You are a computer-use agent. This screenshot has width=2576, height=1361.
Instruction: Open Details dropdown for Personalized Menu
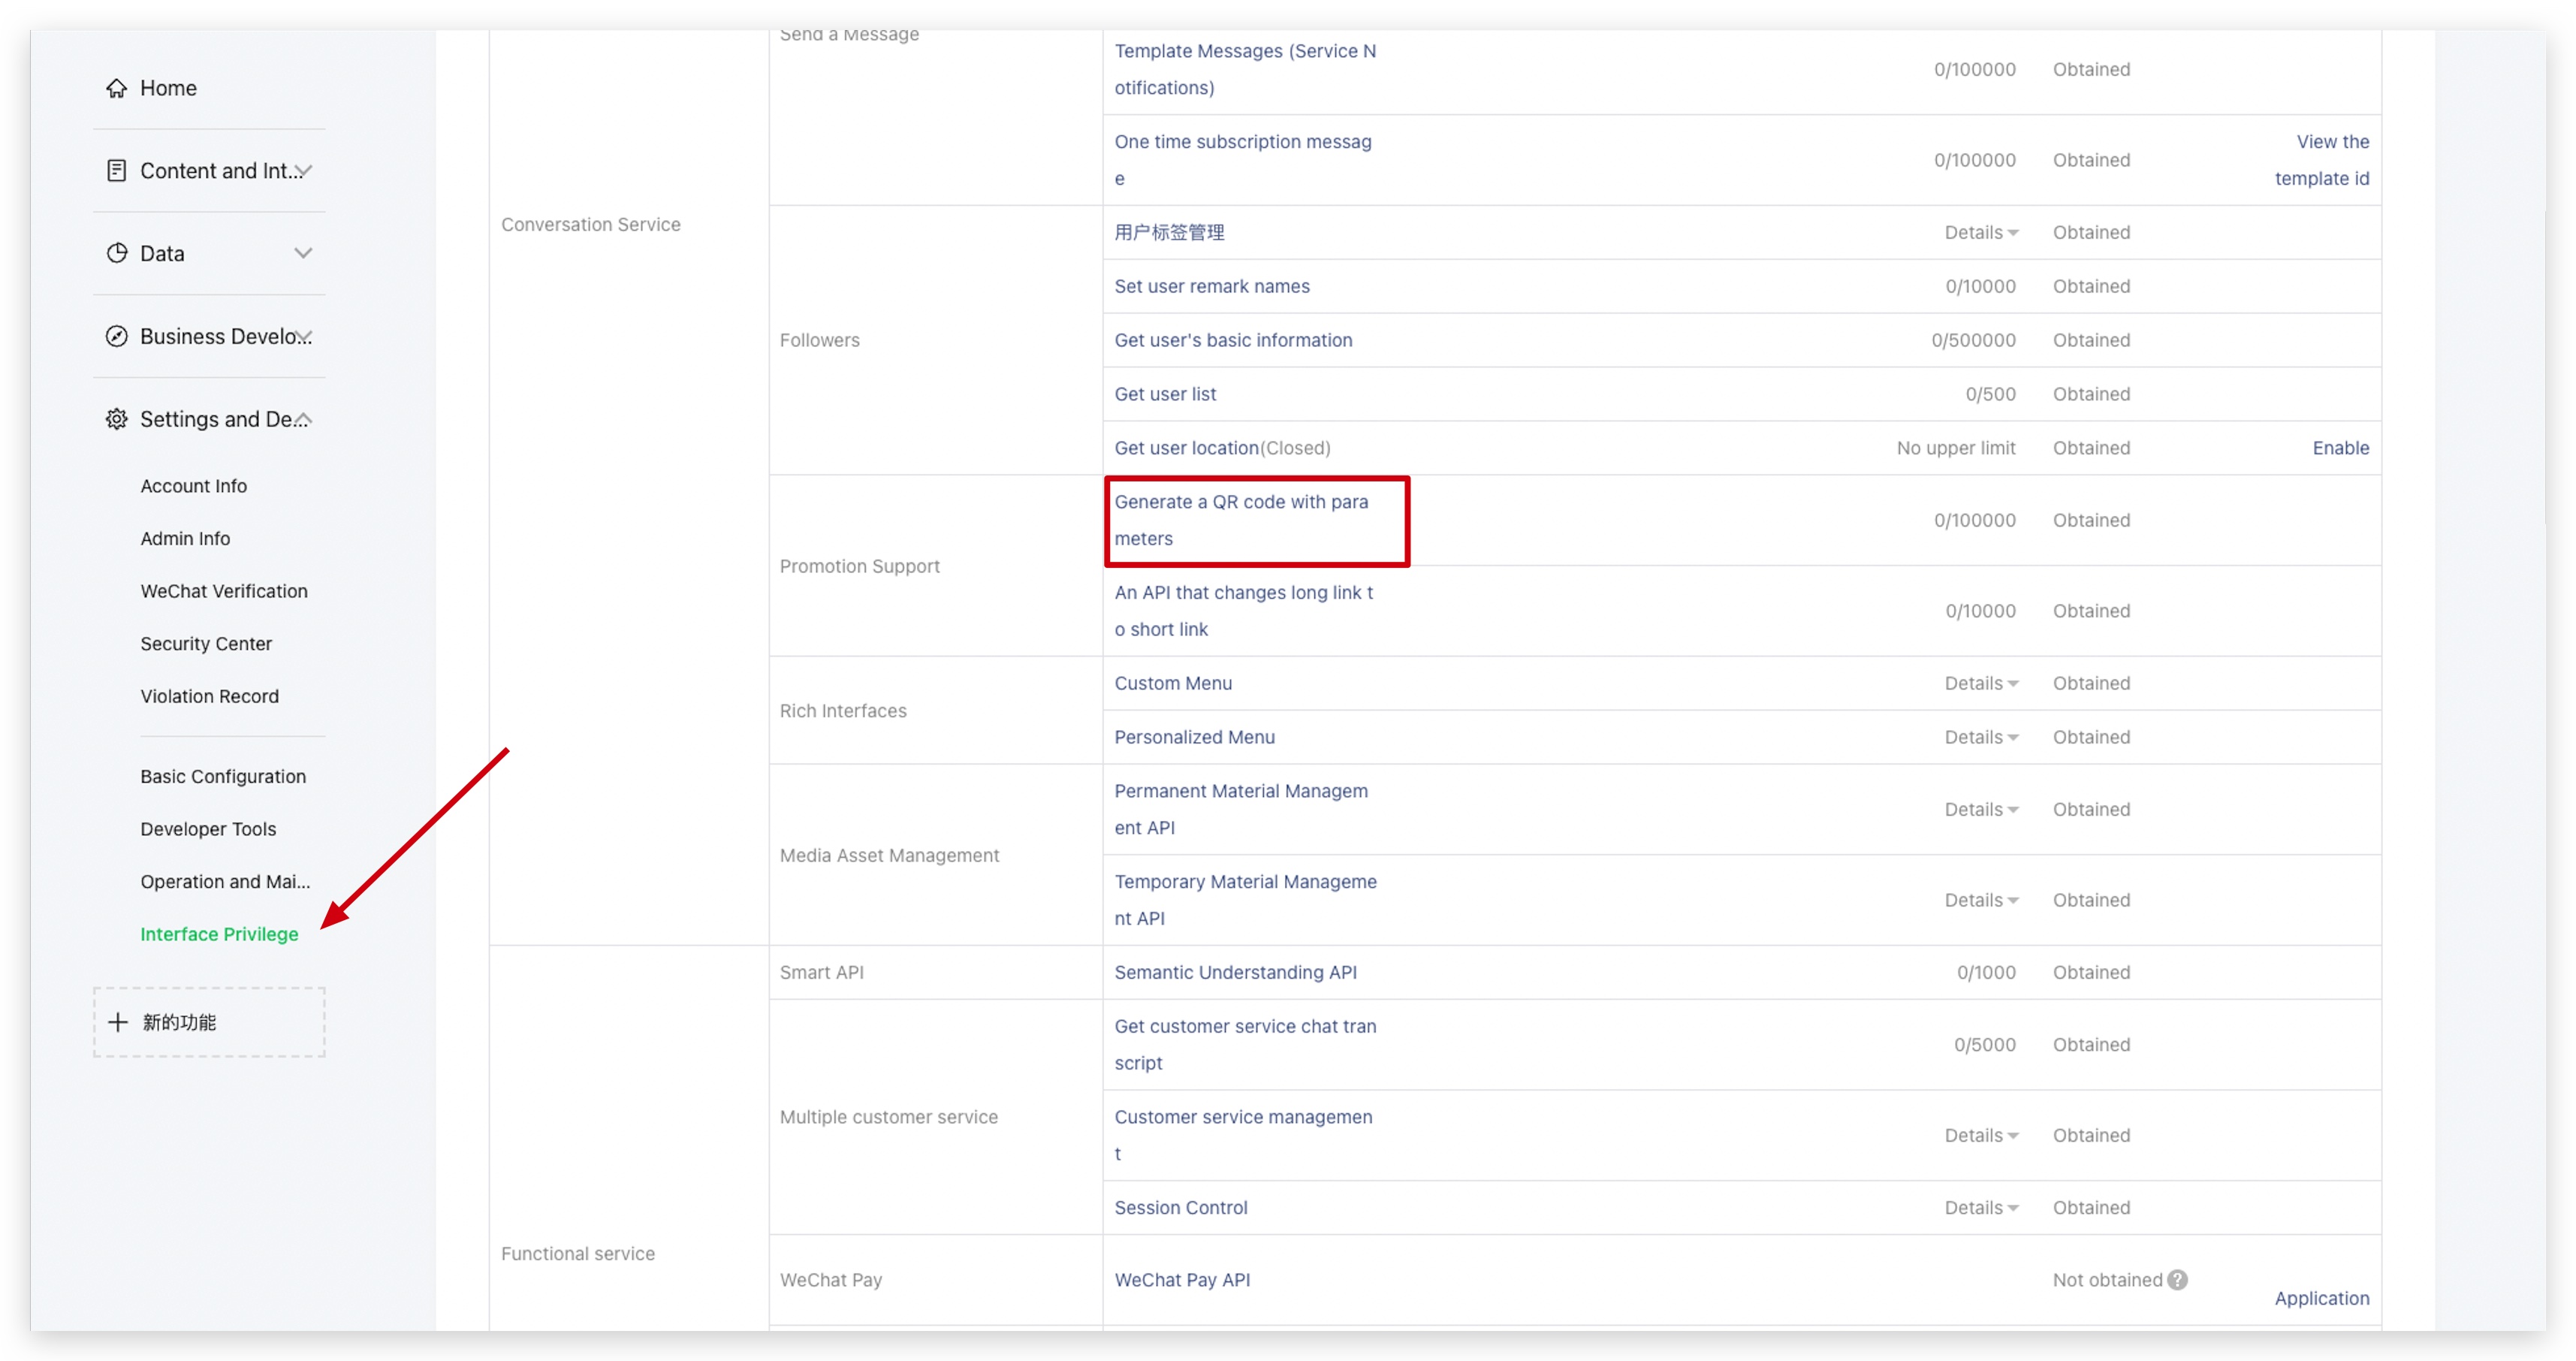coord(1980,737)
